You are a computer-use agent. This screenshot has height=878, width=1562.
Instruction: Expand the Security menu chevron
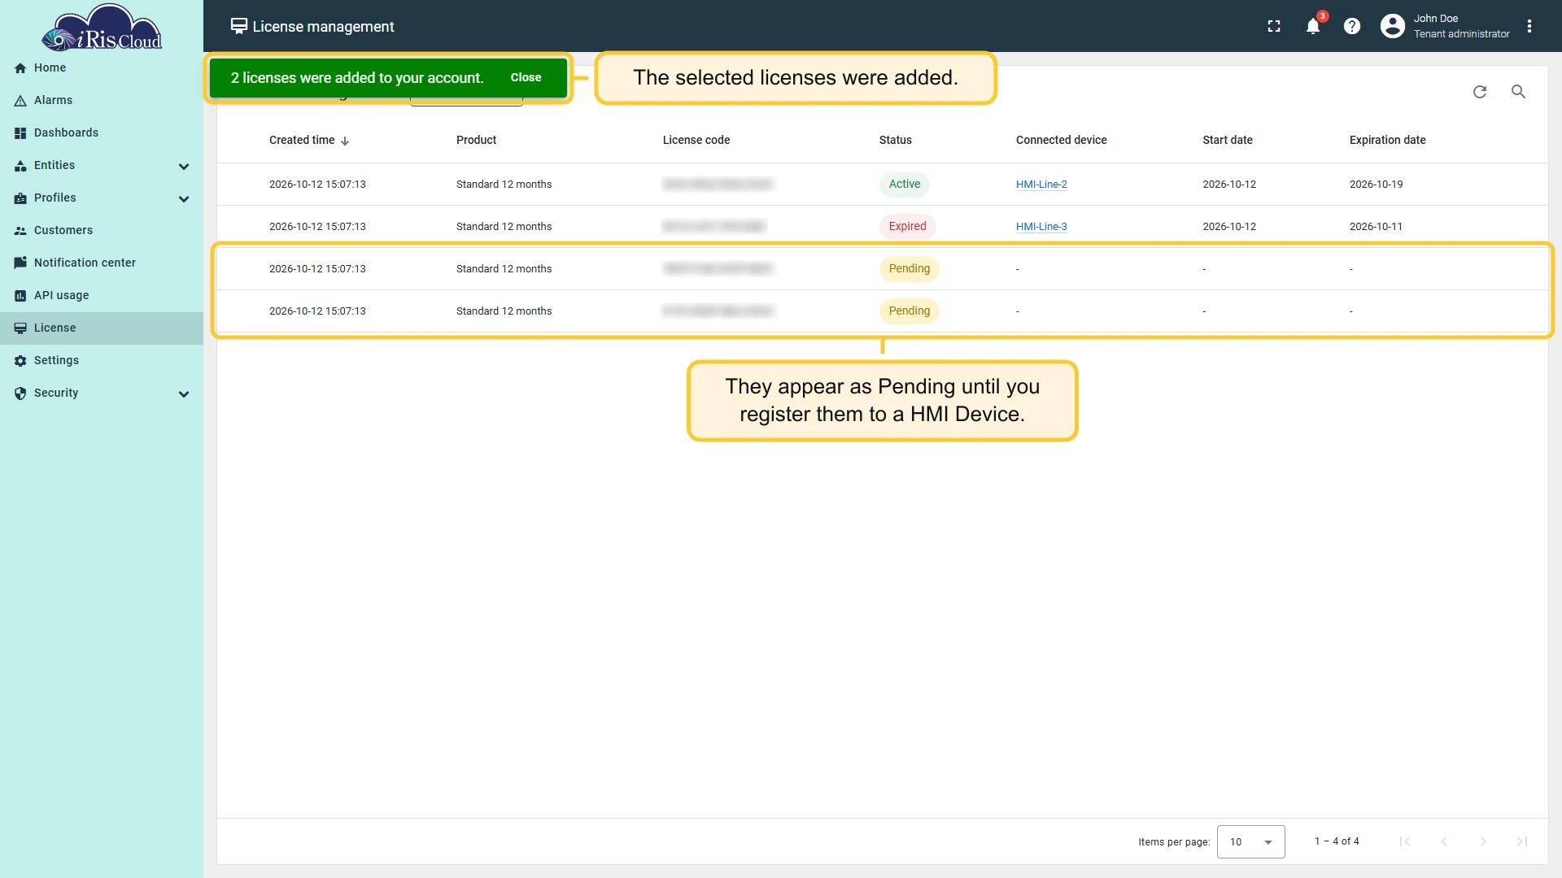click(184, 394)
